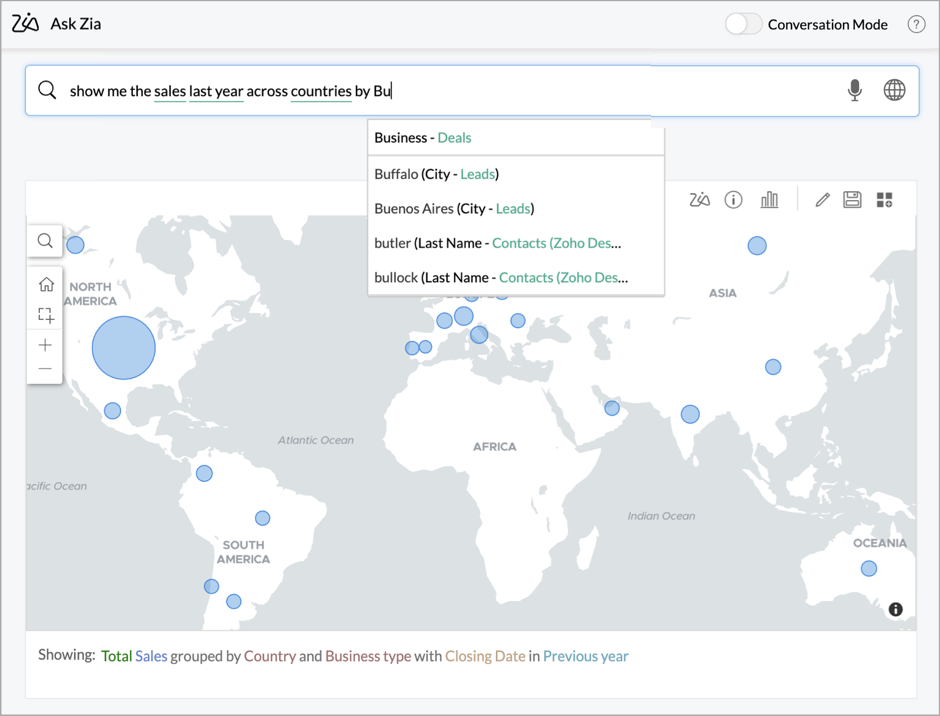Click the China bubble on the map

pos(773,367)
